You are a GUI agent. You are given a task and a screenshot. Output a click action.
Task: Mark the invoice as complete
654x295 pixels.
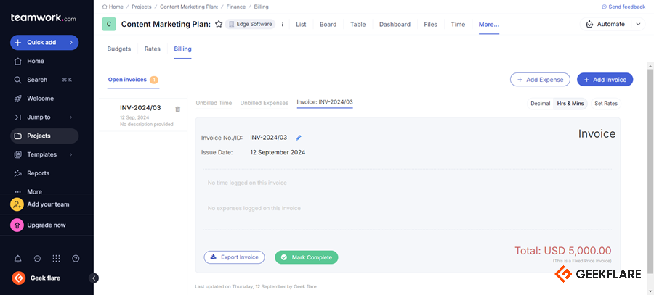click(x=307, y=257)
